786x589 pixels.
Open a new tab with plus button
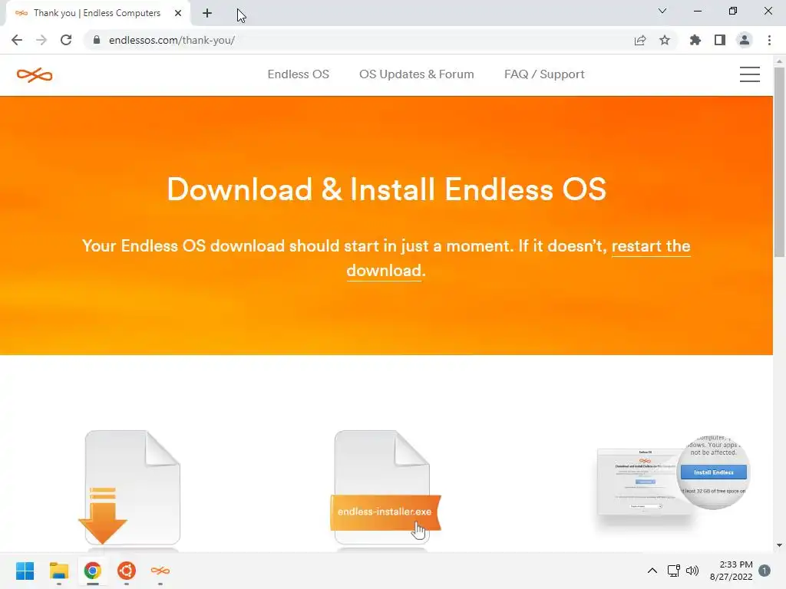(207, 13)
